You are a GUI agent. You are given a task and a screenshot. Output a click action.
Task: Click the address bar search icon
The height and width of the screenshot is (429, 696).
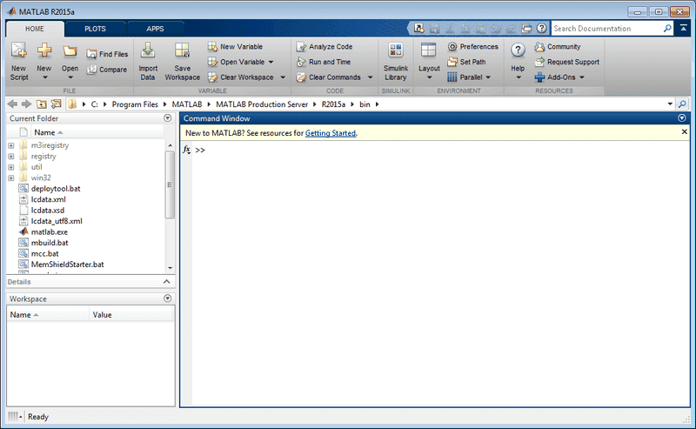point(682,104)
